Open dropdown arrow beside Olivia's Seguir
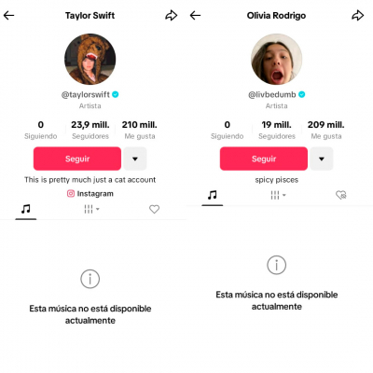The image size is (373, 373). (322, 159)
